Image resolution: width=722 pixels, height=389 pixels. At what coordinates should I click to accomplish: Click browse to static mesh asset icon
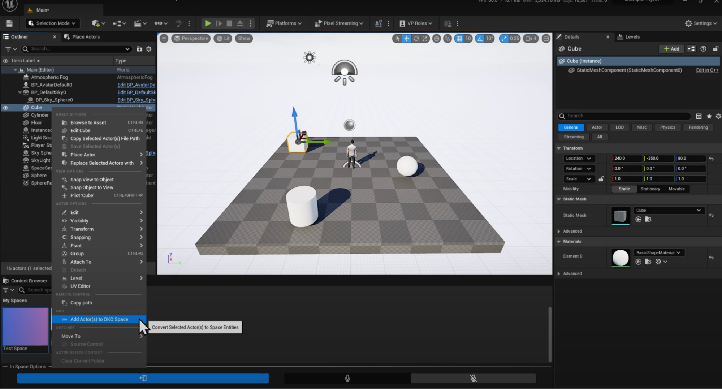pos(648,220)
